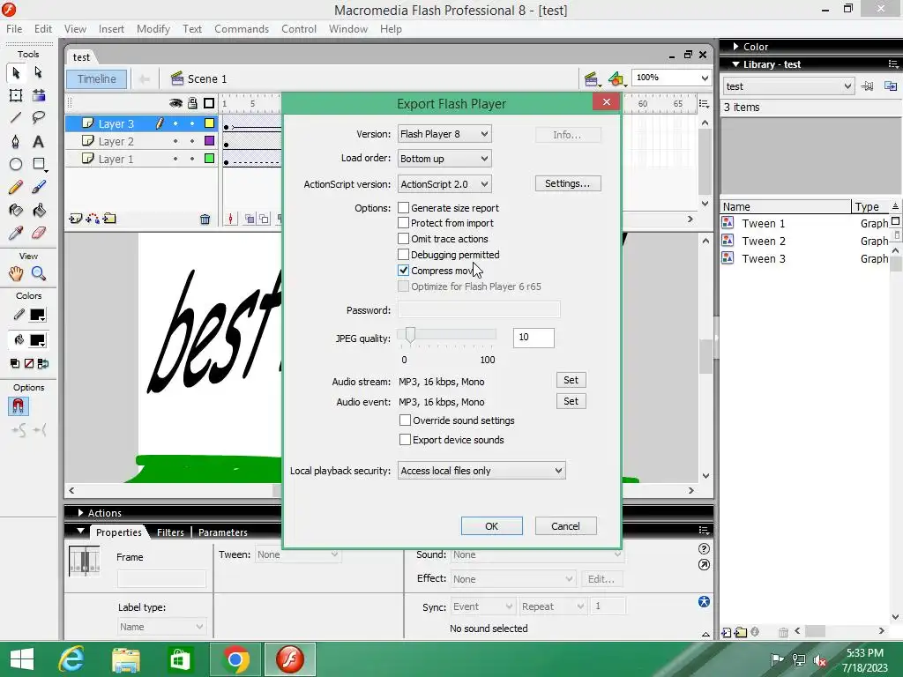Switch to the Filters tab
The height and width of the screenshot is (677, 903).
tap(170, 532)
